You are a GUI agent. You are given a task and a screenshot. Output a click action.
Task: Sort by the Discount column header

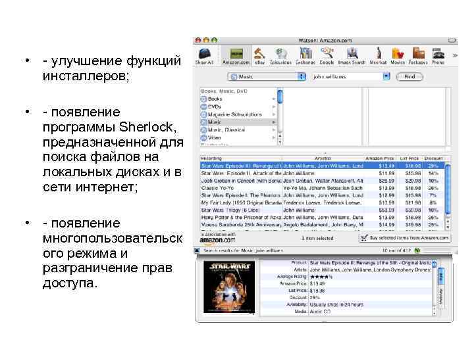(433, 158)
